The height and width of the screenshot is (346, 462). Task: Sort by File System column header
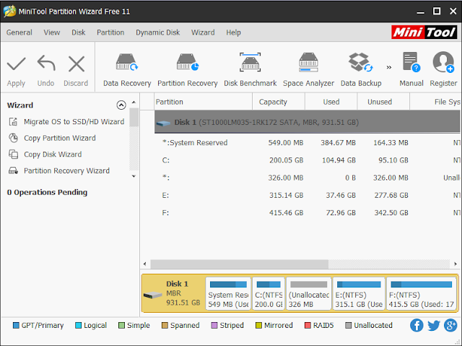pyautogui.click(x=435, y=102)
